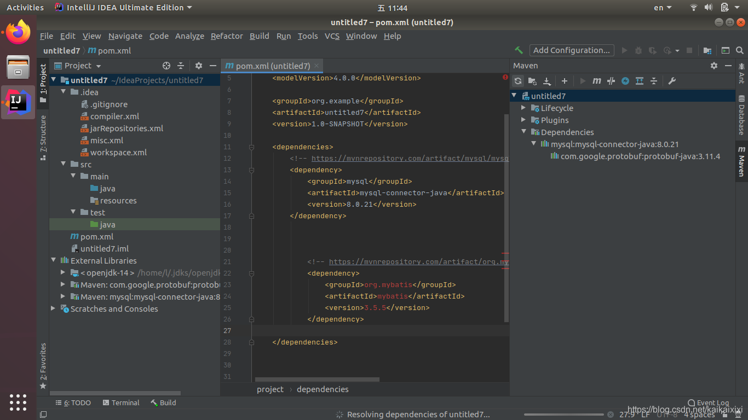Click the Debug bug icon
748x420 pixels.
[638, 50]
